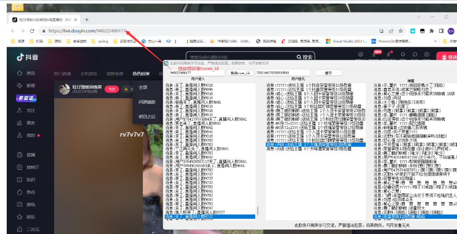The image size is (457, 234).
Task: Reload the Douyin live page
Action: [32, 31]
